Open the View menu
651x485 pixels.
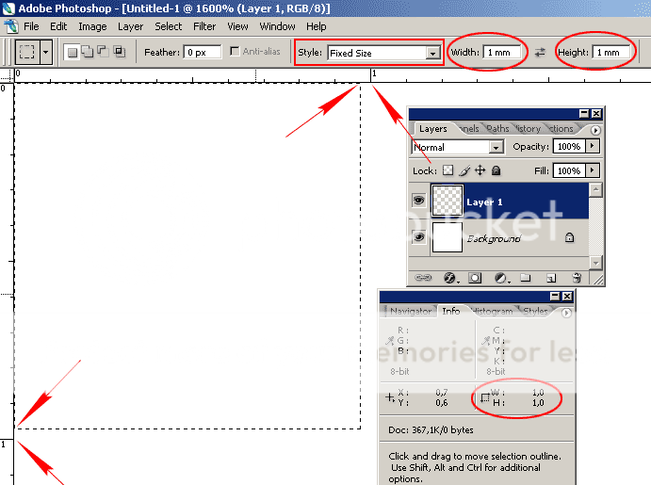(237, 26)
